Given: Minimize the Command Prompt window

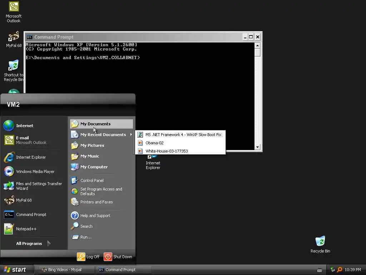Looking at the screenshot, I should (x=245, y=37).
